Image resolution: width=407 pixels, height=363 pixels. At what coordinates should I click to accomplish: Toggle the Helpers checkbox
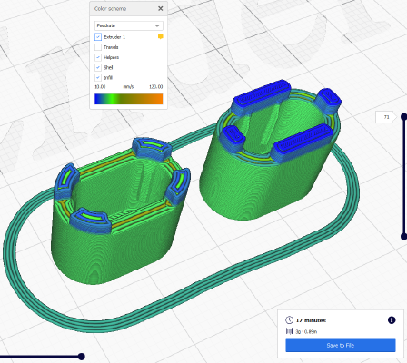point(98,57)
